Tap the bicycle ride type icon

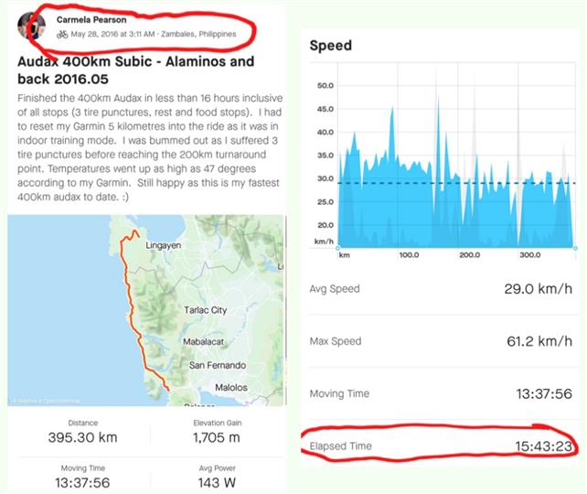point(62,34)
